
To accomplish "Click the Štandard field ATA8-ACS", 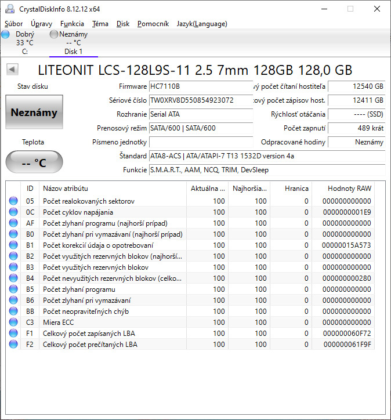I will point(267,156).
